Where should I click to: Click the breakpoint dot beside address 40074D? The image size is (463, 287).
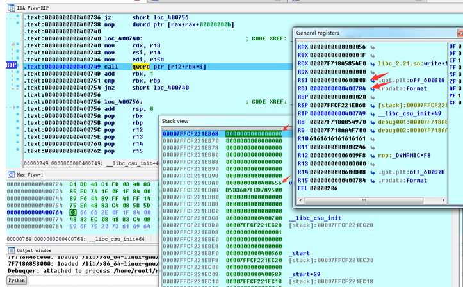click(x=18, y=72)
